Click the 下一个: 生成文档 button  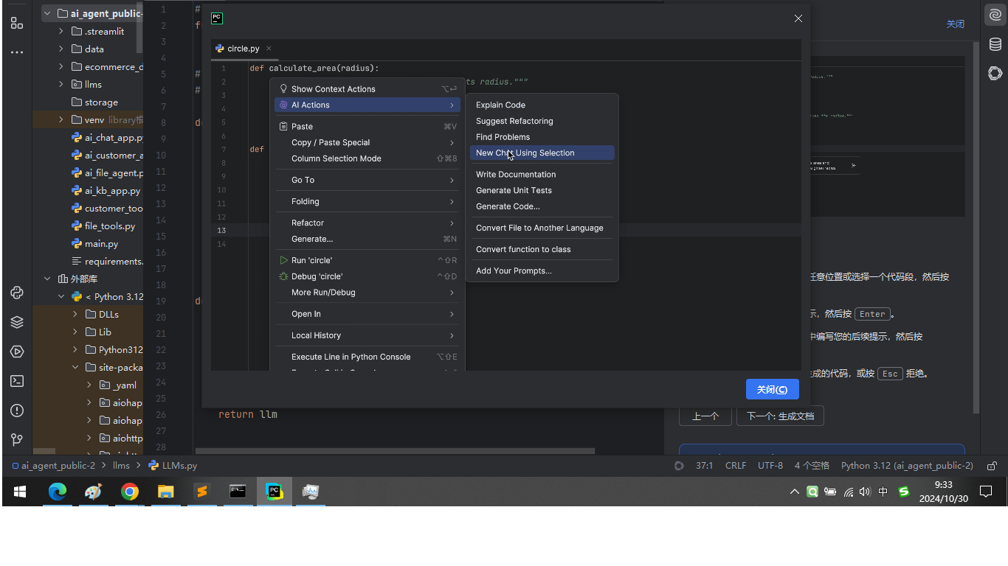(x=780, y=416)
